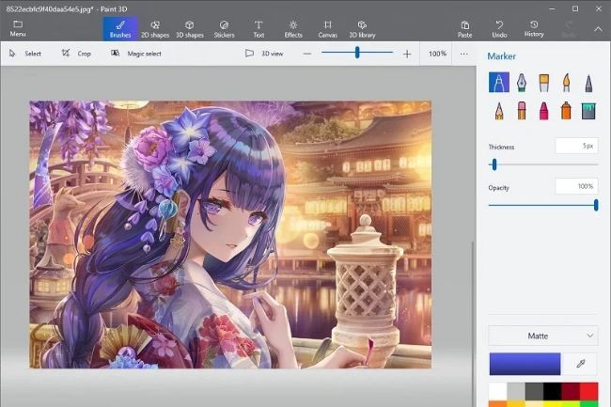The width and height of the screenshot is (611, 407).
Task: Switch to the Stickers tab
Action: tap(224, 28)
